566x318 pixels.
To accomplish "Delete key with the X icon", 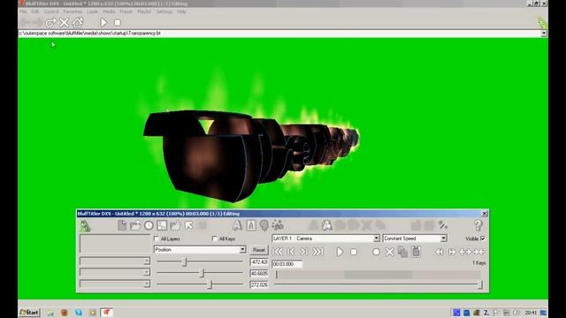I will pyautogui.click(x=389, y=252).
